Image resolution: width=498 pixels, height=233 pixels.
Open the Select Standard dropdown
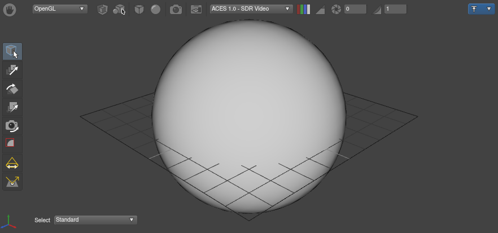pos(95,219)
